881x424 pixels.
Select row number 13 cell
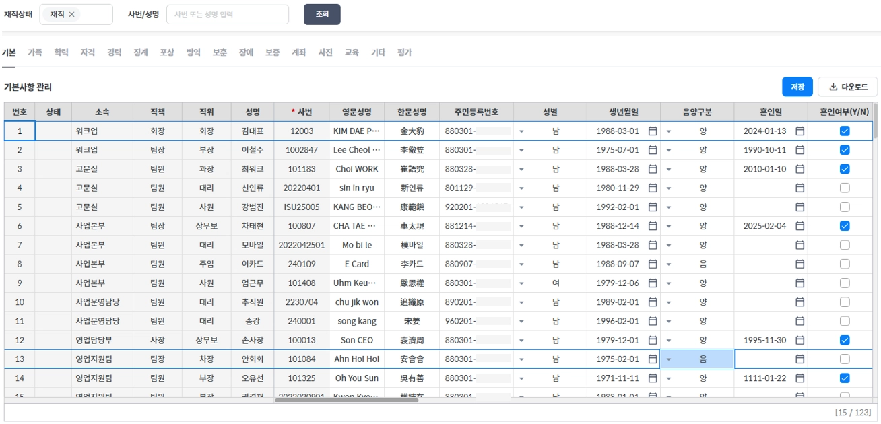click(20, 359)
